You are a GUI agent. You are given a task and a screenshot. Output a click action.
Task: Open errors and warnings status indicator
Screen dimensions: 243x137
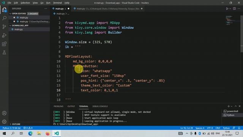pyautogui.click(x=28, y=128)
